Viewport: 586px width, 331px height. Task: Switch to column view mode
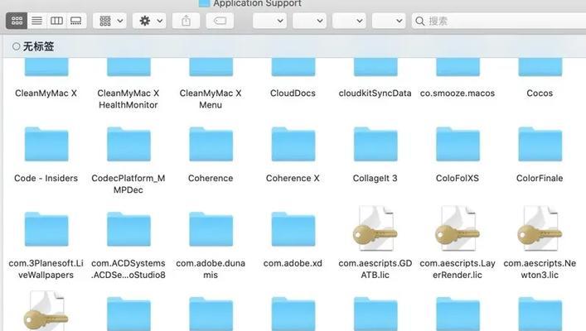[56, 21]
